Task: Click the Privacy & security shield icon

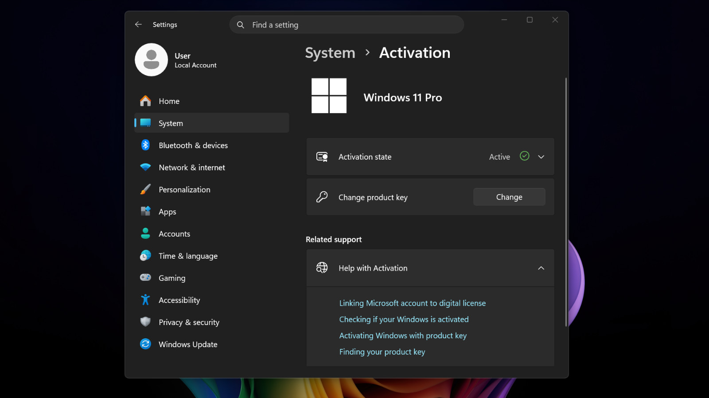Action: [x=145, y=322]
